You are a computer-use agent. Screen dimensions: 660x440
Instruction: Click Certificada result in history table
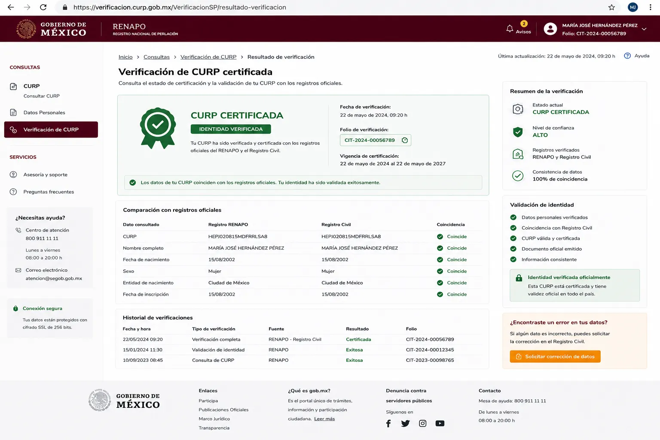tap(358, 339)
